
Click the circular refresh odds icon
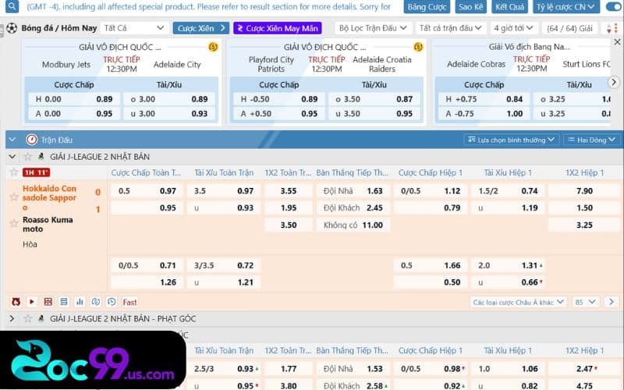coord(96,302)
